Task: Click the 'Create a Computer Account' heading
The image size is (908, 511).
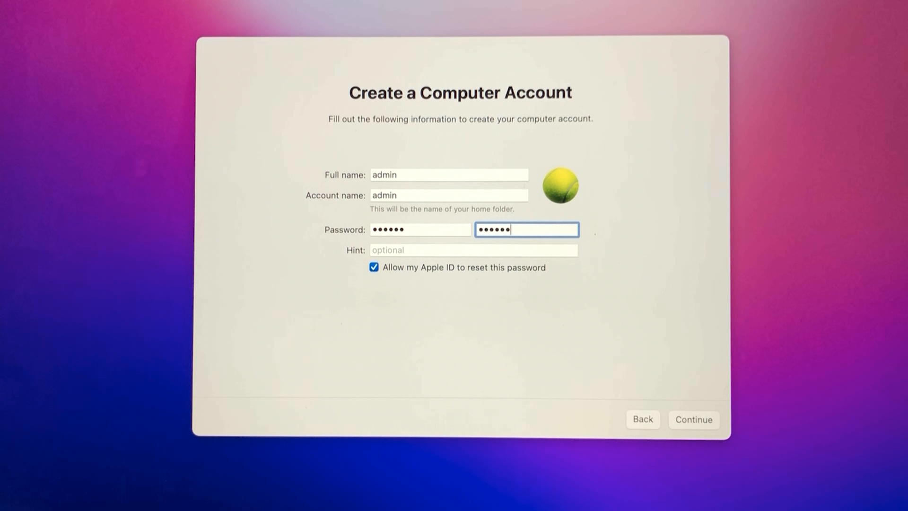Action: point(460,93)
